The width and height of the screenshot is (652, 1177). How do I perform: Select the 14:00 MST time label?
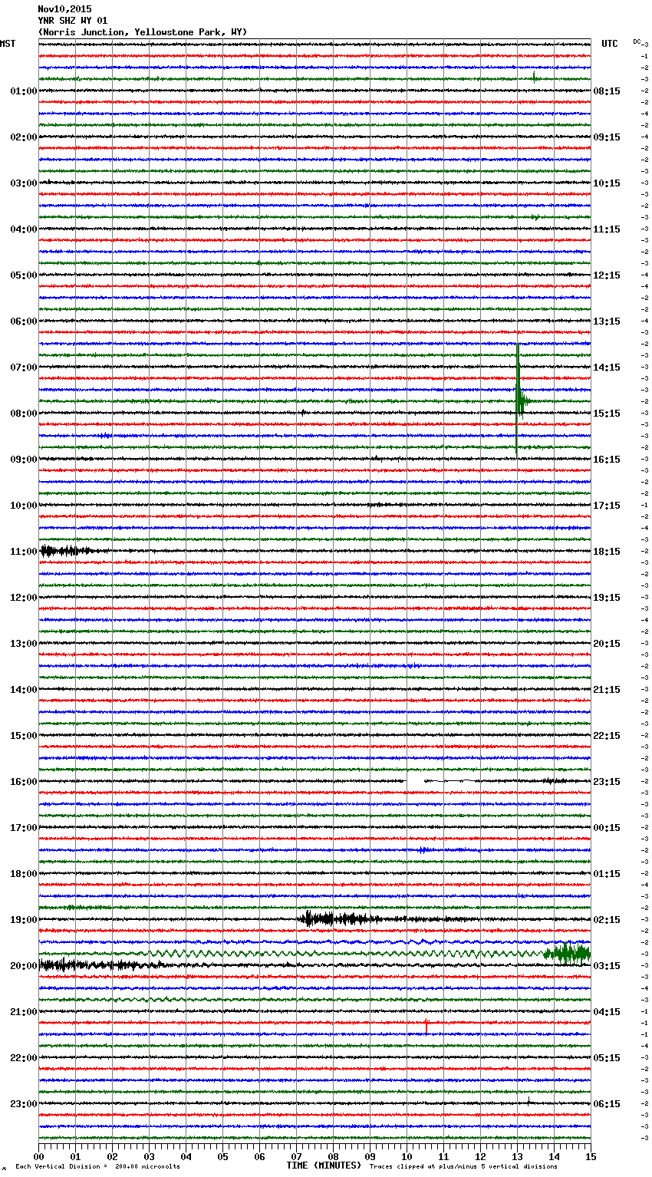click(x=24, y=690)
